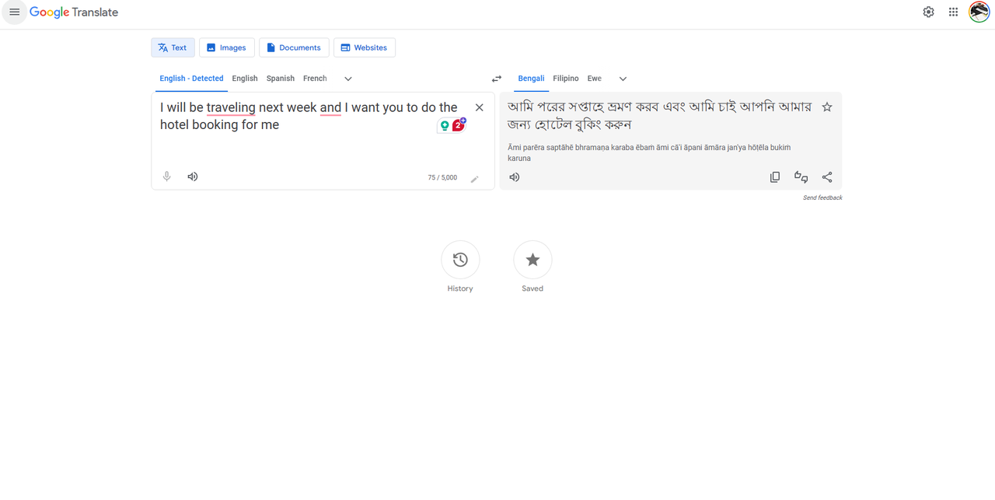Click the underlined word traveling
Viewport: 995px width, 500px height.
pyautogui.click(x=231, y=107)
